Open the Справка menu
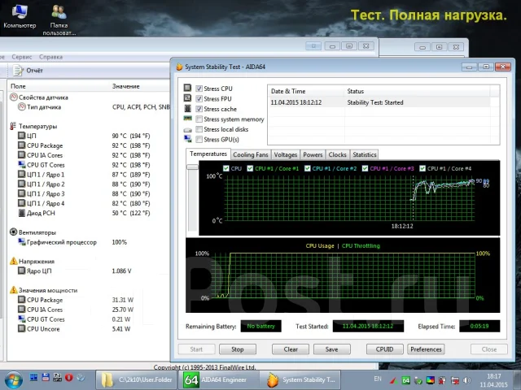Screen dimensions: 521x390 pos(50,57)
